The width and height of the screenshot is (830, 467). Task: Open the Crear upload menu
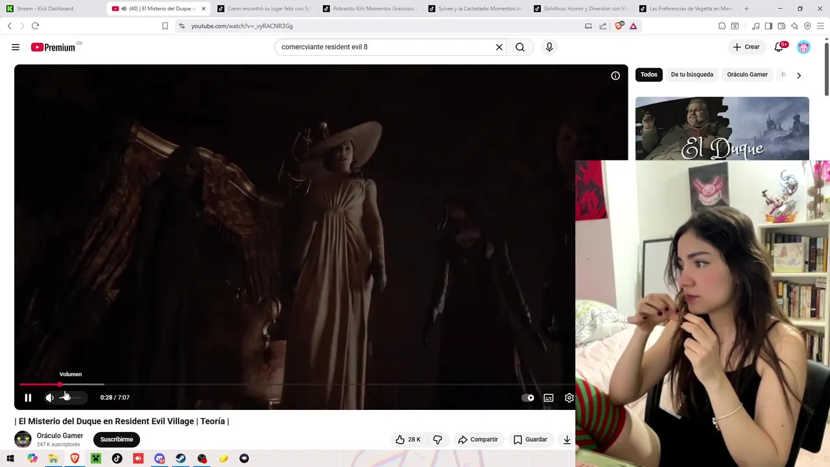tap(746, 47)
